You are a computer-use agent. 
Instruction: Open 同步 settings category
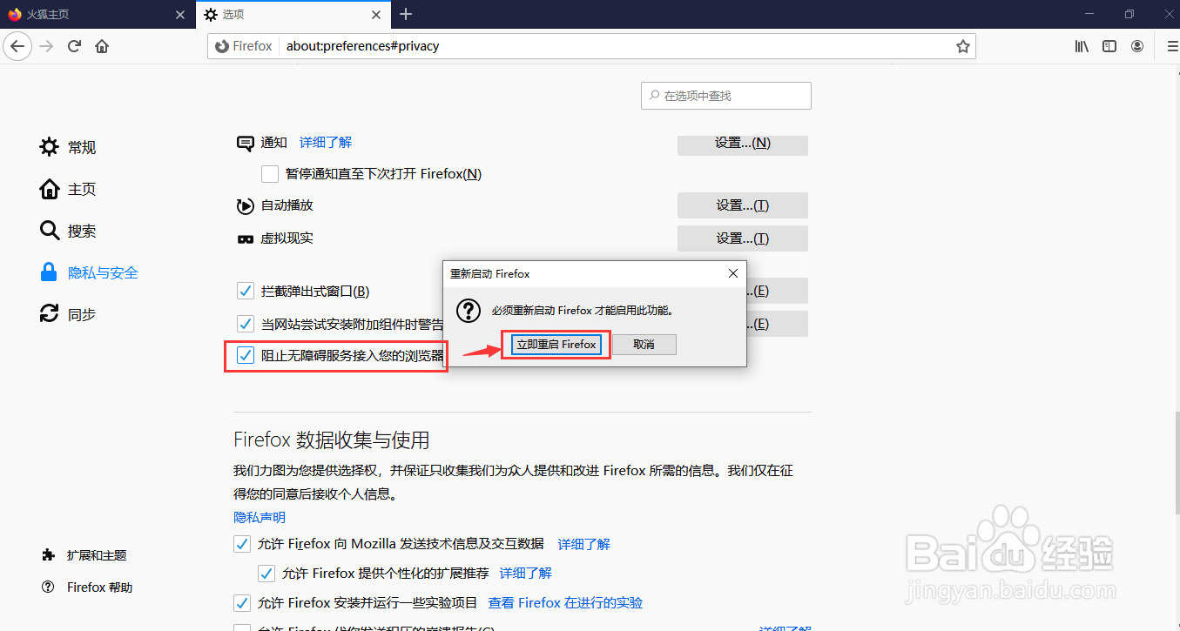pyautogui.click(x=68, y=314)
